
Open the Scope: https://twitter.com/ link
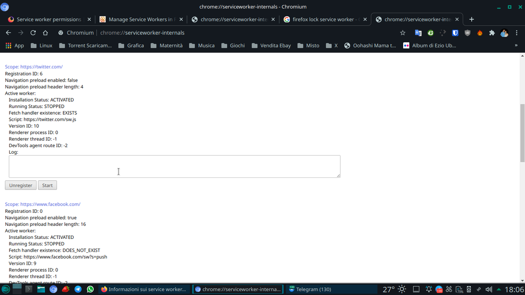(34, 67)
